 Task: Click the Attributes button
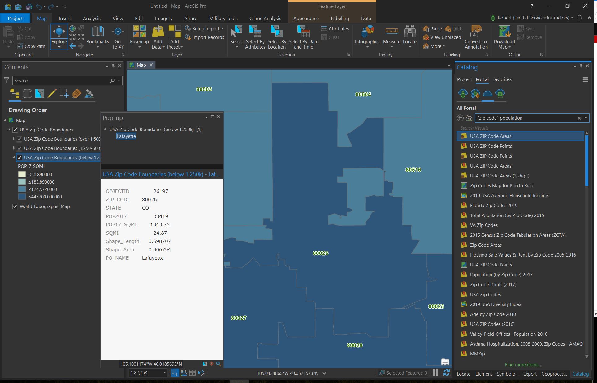[335, 28]
